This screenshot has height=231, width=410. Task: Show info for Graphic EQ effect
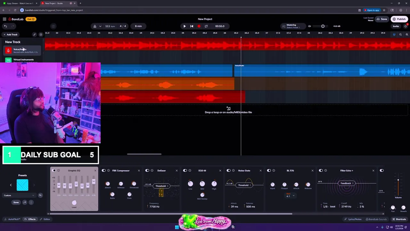pyautogui.click(x=58, y=171)
